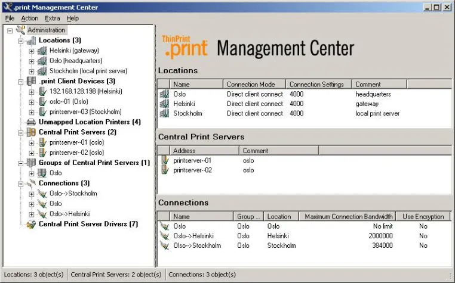455x283 pixels.
Task: Click the Group column header in Connections
Action: click(248, 216)
